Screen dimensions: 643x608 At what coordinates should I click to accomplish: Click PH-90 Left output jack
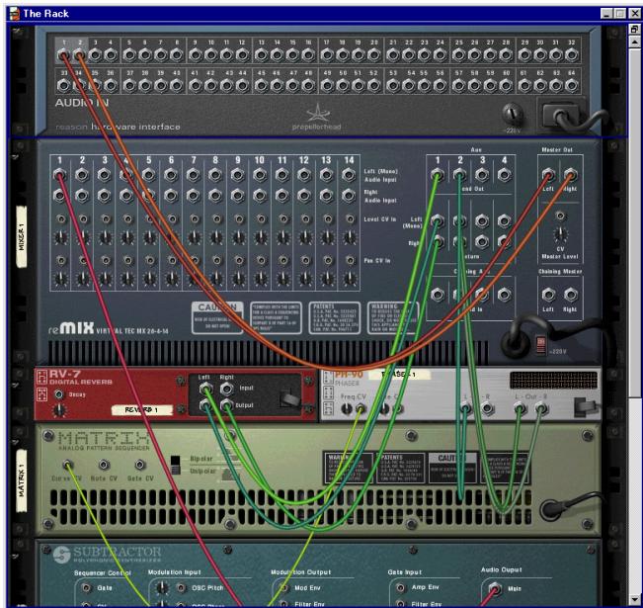[520, 408]
